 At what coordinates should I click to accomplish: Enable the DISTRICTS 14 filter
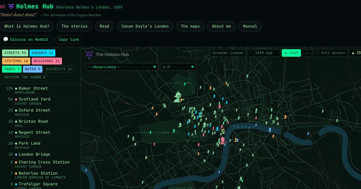coord(59,69)
